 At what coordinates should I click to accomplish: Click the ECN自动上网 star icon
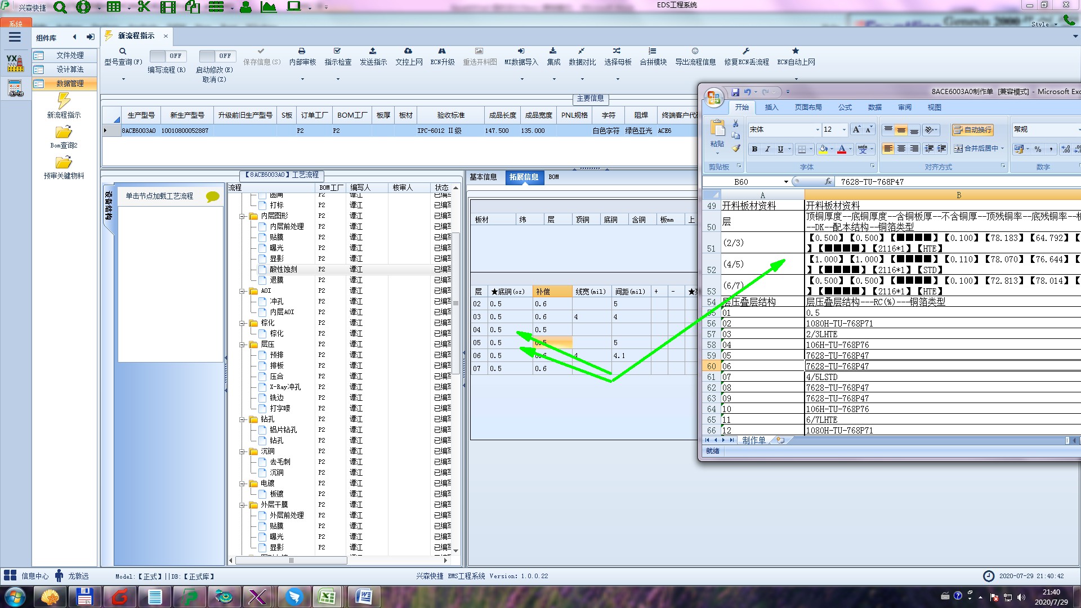pos(796,51)
